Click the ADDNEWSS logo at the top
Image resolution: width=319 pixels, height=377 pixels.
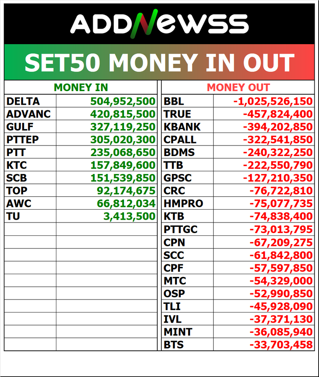click(x=159, y=23)
